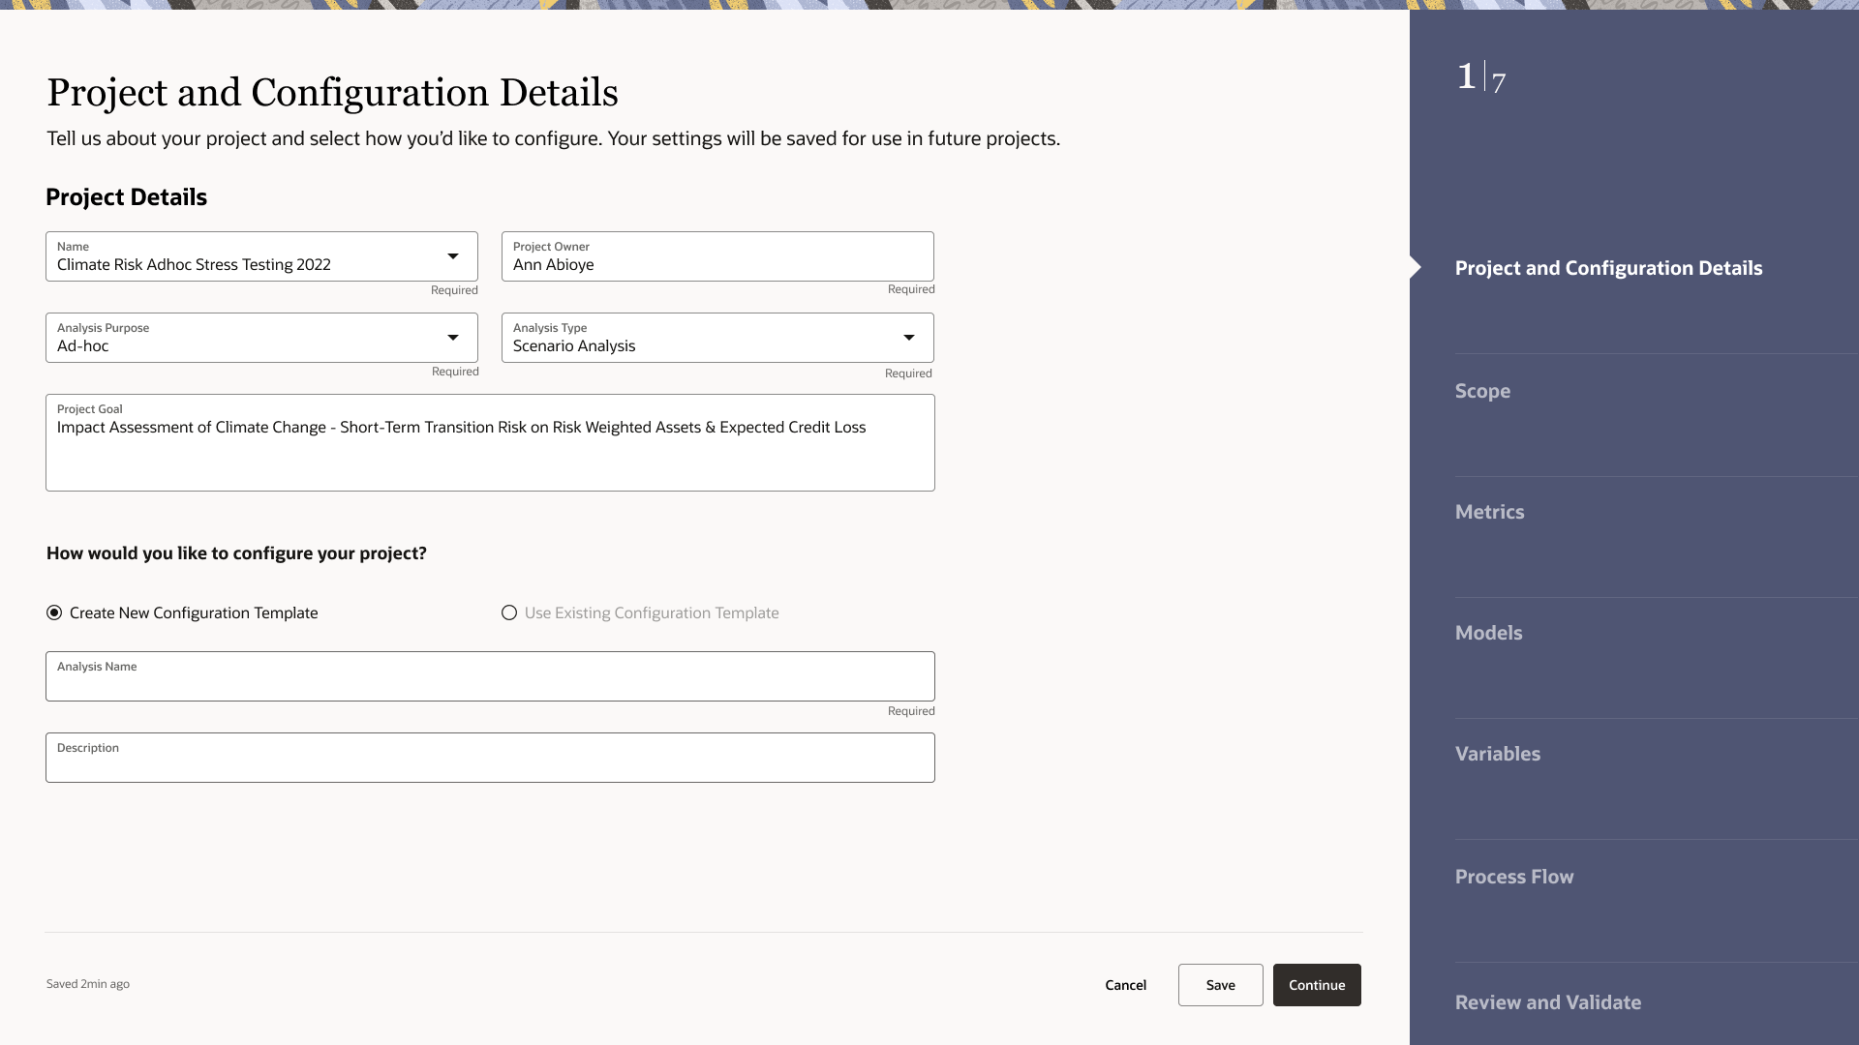Click the Save button

pyautogui.click(x=1220, y=985)
